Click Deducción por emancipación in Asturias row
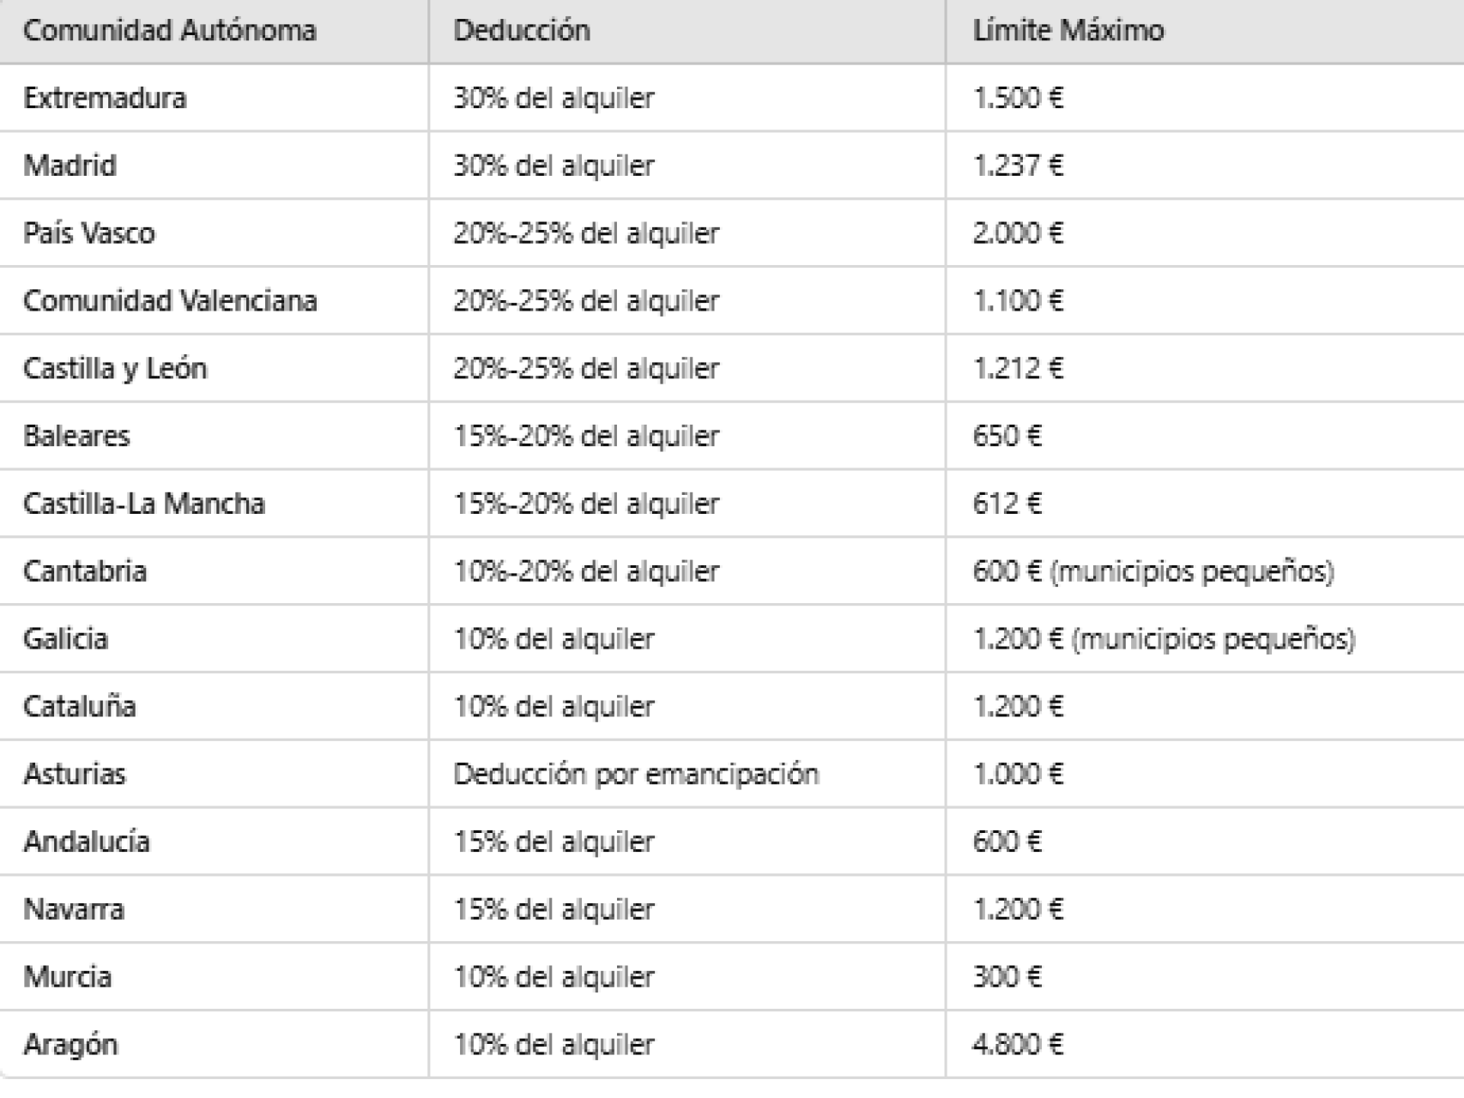1464x1098 pixels. 636,774
